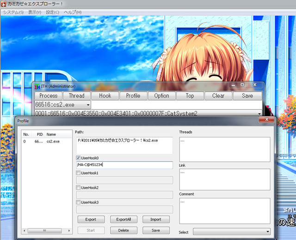Click the Thread button in ITH

pyautogui.click(x=77, y=96)
